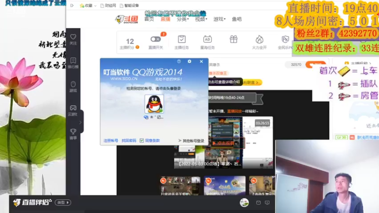Image resolution: width=379 pixels, height=213 pixels.
Task: Open the 游戏 dropdown in top nav
Action: 219,19
